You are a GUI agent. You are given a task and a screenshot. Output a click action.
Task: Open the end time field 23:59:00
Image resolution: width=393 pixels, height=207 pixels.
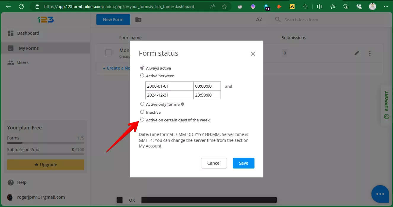tap(207, 95)
